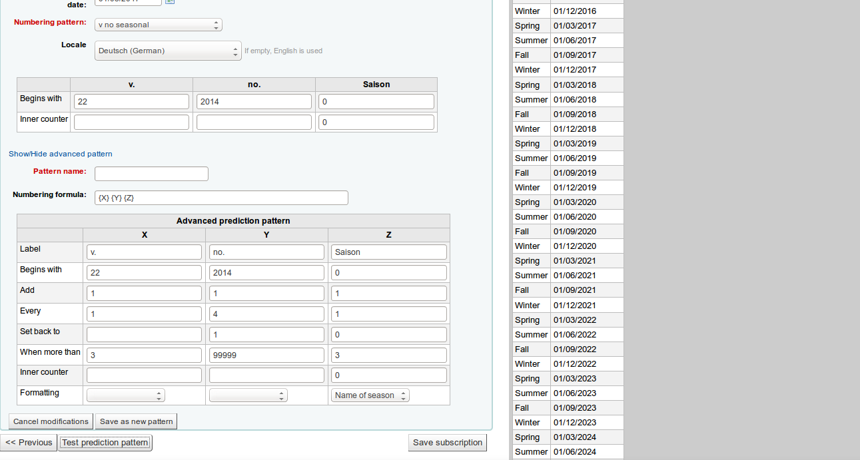Expand the Locale dropdown showing Deutsch (German)
The width and height of the screenshot is (860, 460).
point(168,51)
